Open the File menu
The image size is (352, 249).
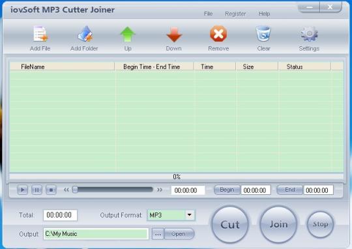pos(208,14)
